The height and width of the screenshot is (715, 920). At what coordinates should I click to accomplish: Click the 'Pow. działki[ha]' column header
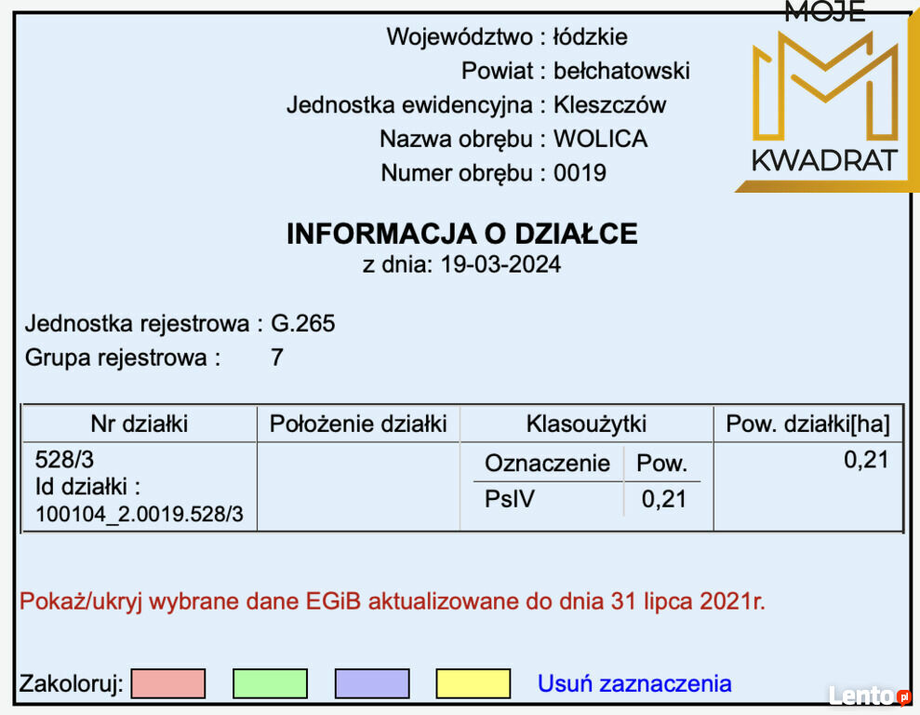(x=808, y=424)
